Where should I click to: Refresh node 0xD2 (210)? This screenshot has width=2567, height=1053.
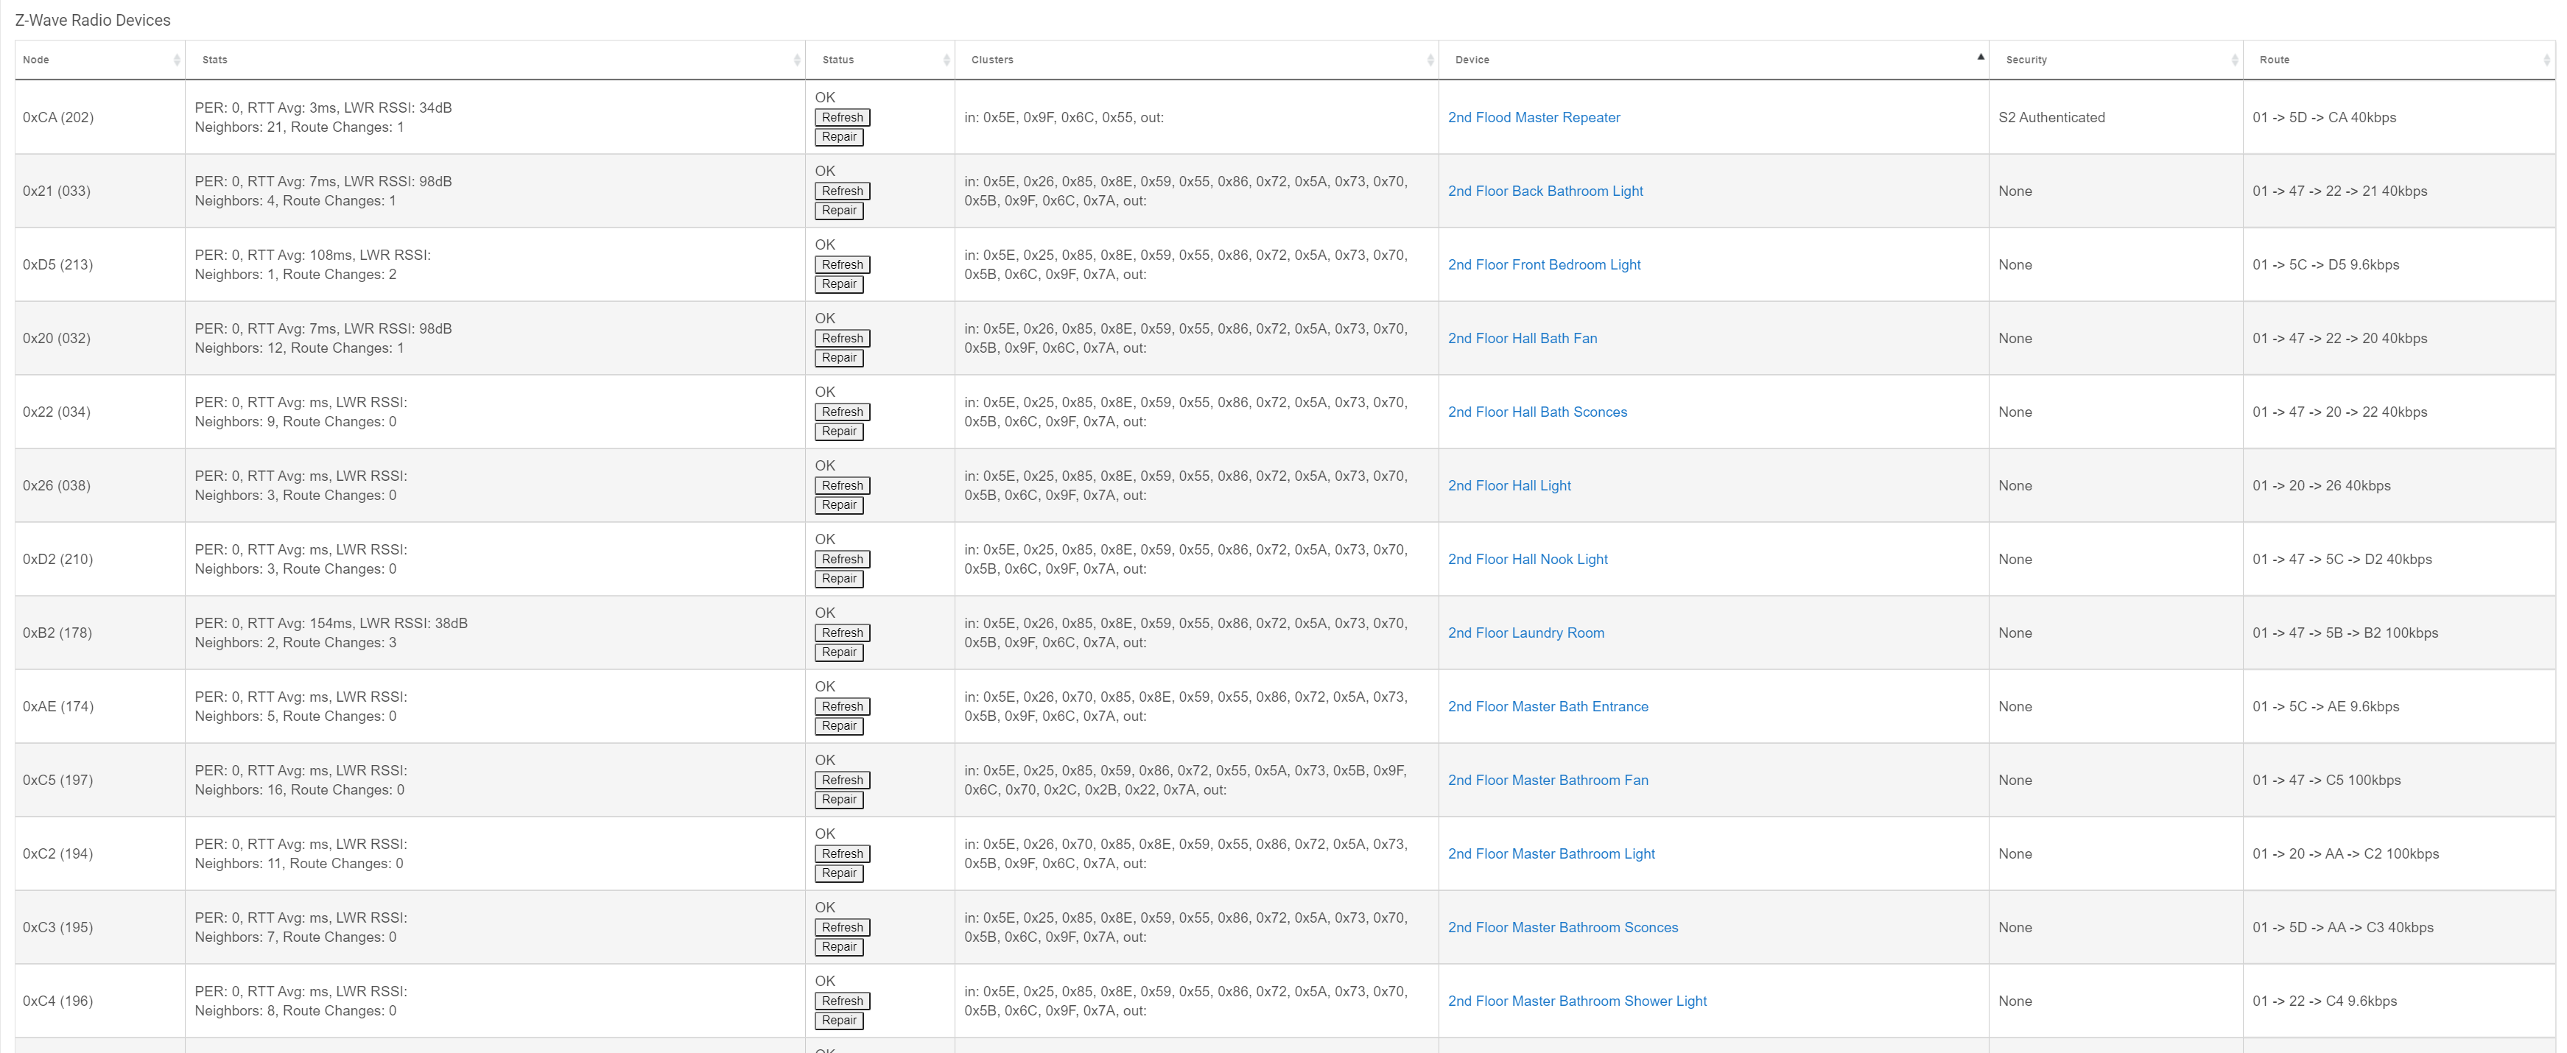click(x=842, y=560)
